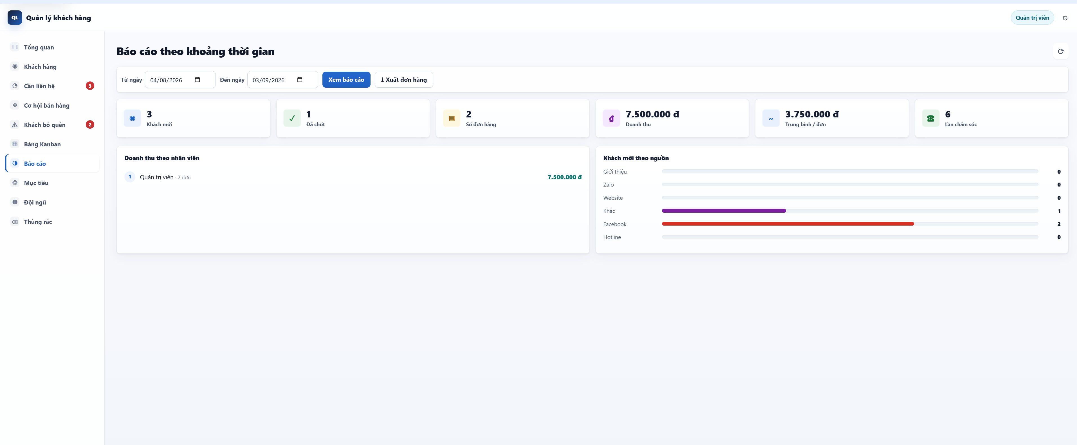Click the purple Khác source bar

[724, 211]
